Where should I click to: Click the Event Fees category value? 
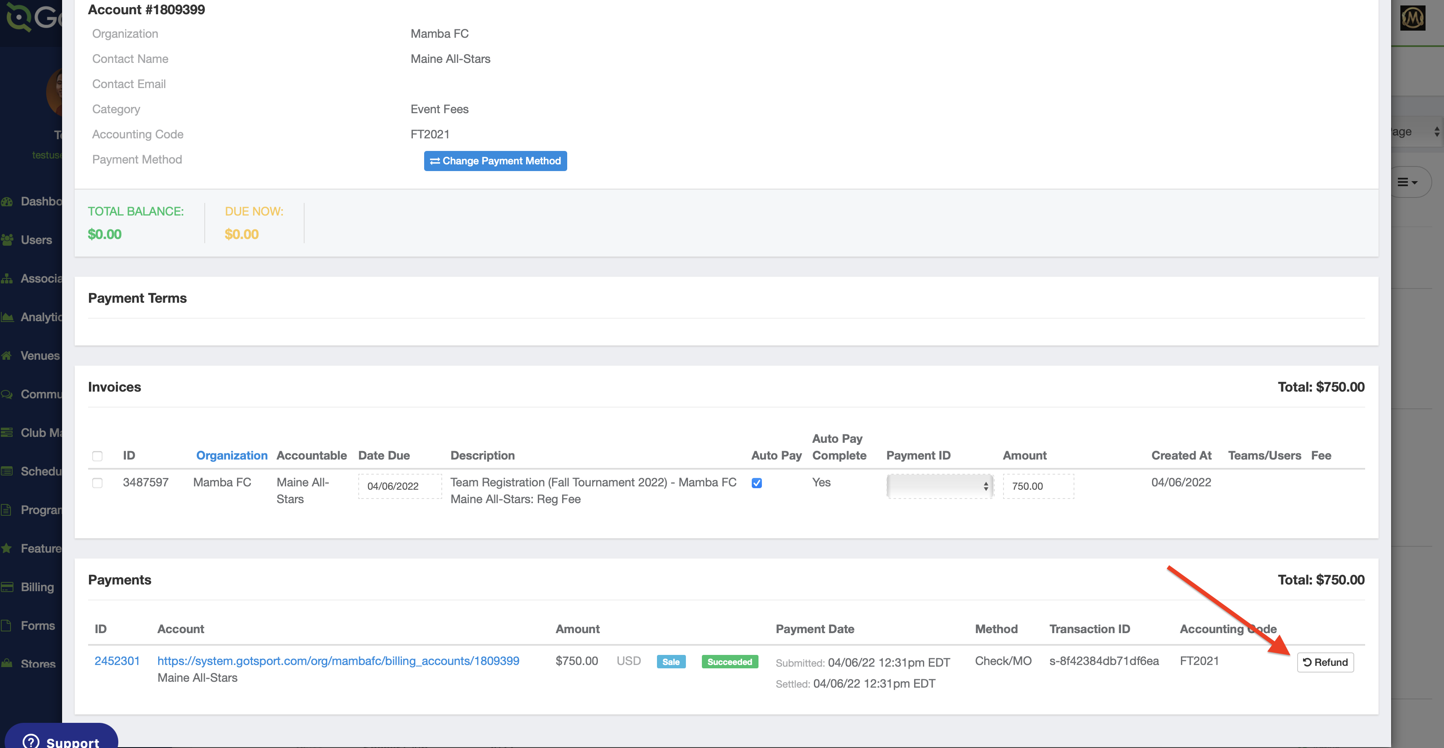pos(440,109)
